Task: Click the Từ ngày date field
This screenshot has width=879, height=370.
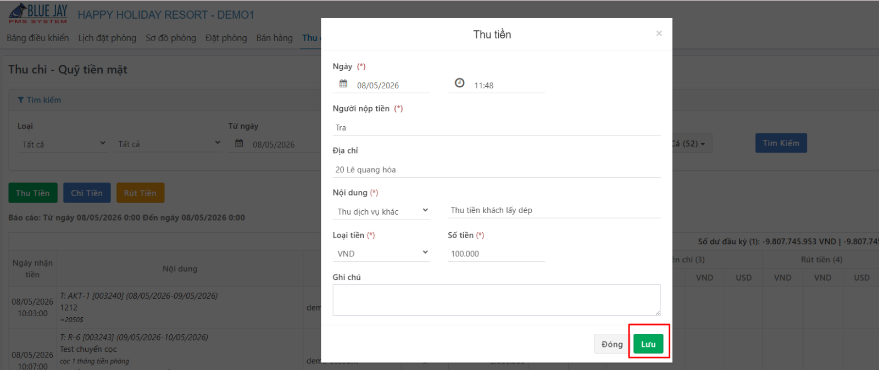Action: [283, 144]
